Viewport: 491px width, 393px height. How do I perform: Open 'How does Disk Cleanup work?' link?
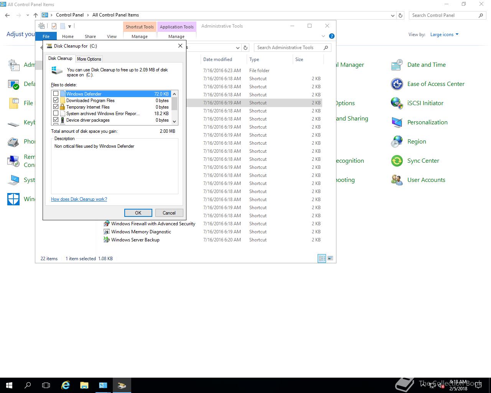click(x=79, y=199)
